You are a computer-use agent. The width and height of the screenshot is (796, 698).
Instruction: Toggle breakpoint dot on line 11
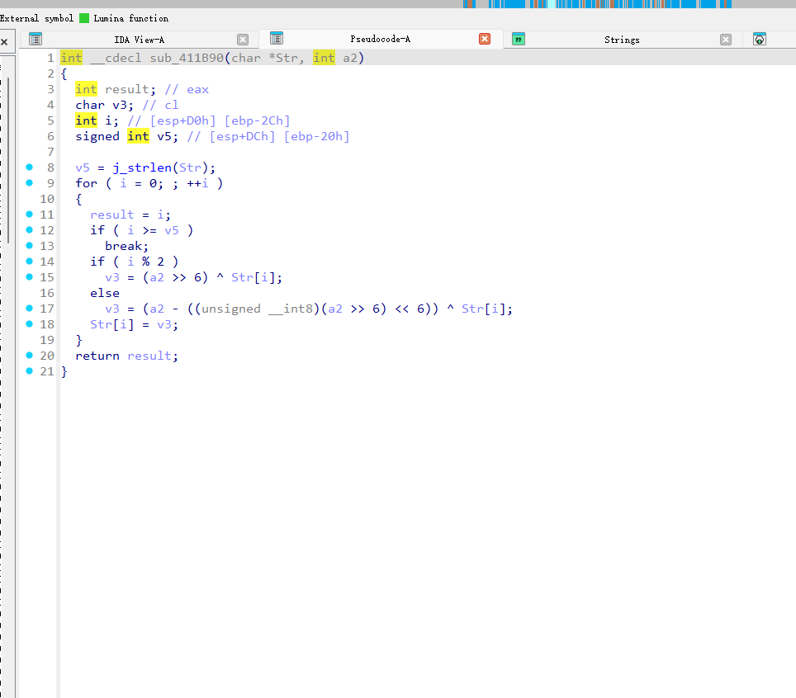pyautogui.click(x=30, y=214)
